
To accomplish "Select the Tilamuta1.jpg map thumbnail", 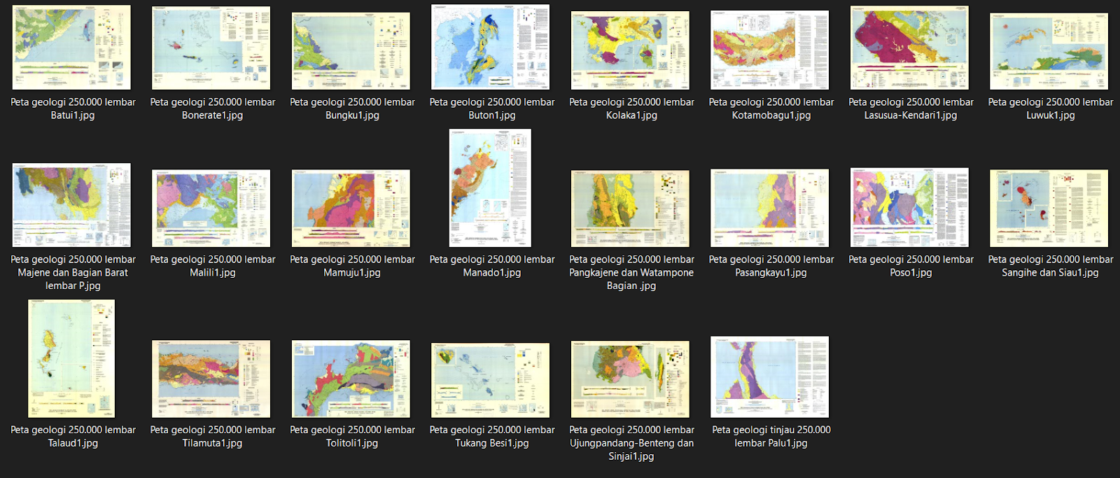I will [211, 379].
